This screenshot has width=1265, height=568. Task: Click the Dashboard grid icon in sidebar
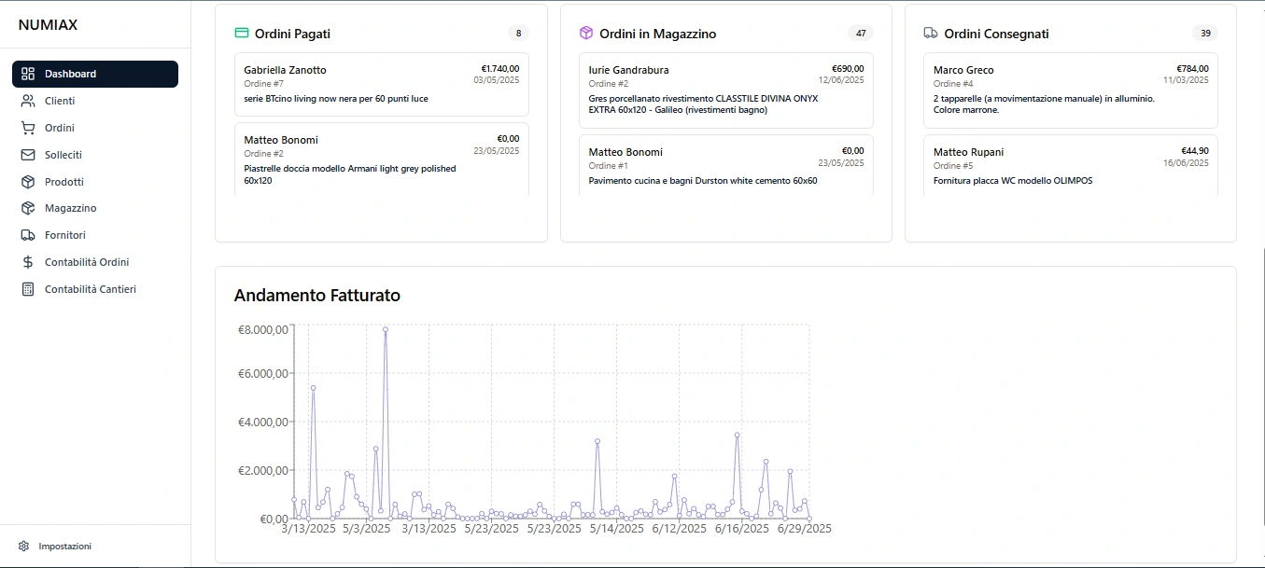(28, 74)
